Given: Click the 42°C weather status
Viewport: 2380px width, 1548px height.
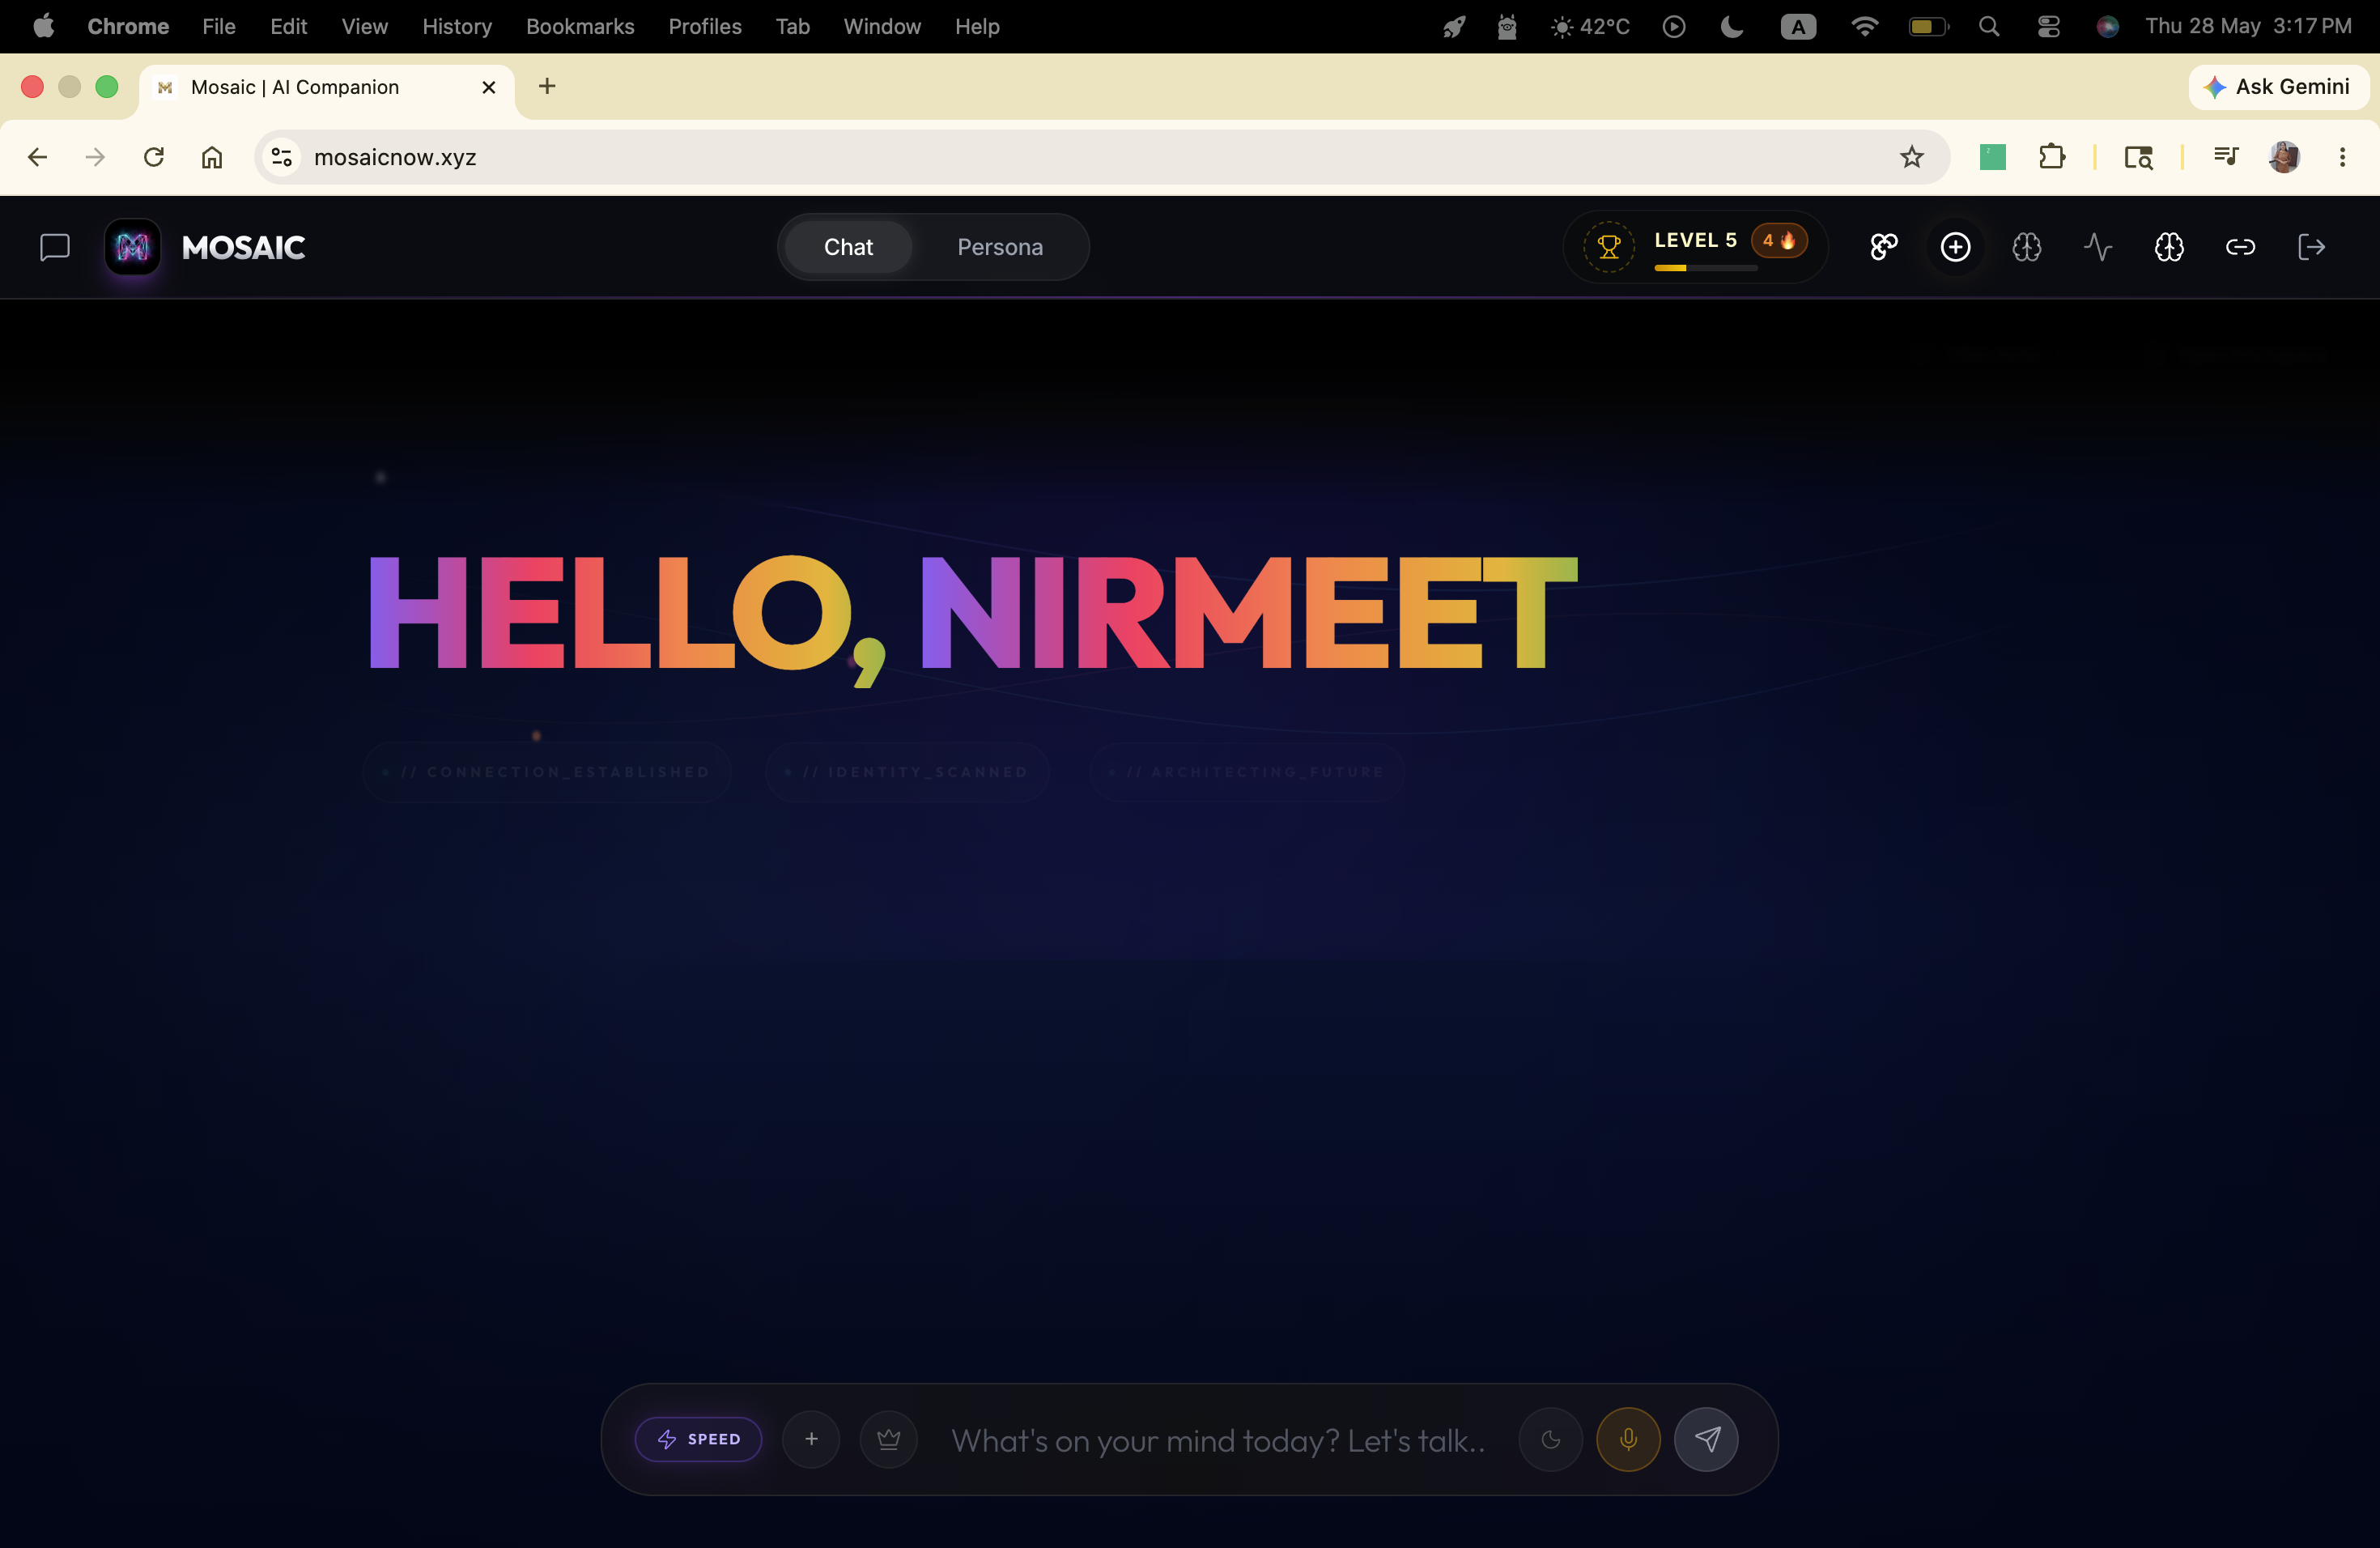Looking at the screenshot, I should [1590, 26].
